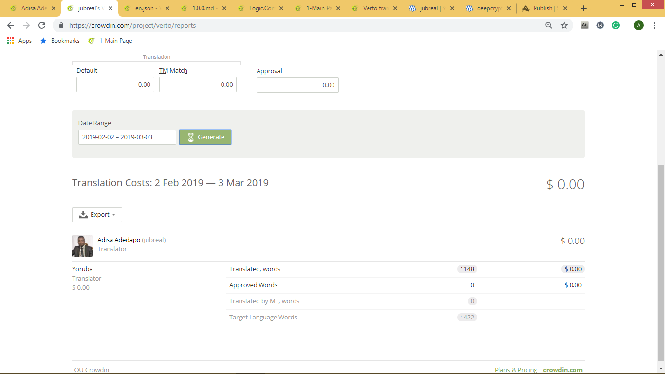Open the Grammarly extension icon
The height and width of the screenshot is (374, 665).
coord(616,25)
